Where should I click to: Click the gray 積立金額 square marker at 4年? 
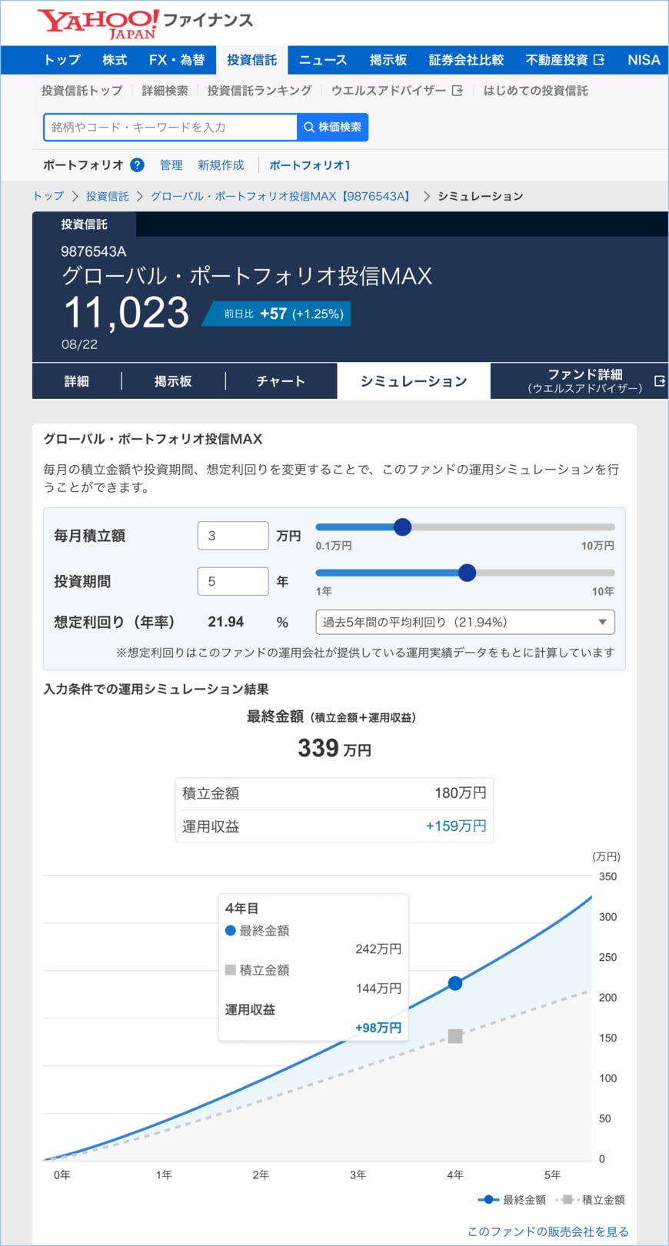click(455, 1036)
